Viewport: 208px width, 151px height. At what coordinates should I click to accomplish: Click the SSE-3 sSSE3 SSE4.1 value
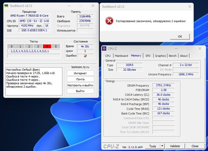(34, 30)
